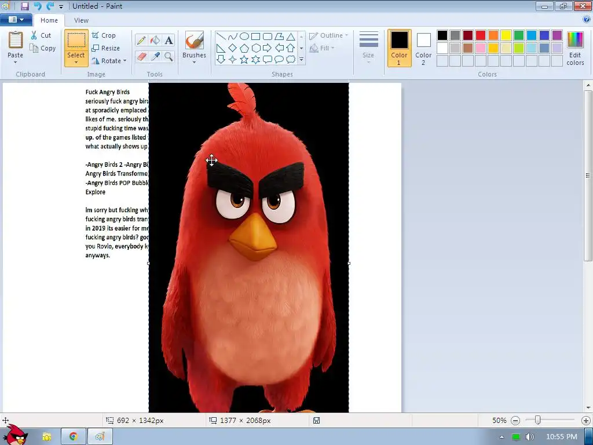593x445 pixels.
Task: Select the Text tool
Action: [169, 40]
